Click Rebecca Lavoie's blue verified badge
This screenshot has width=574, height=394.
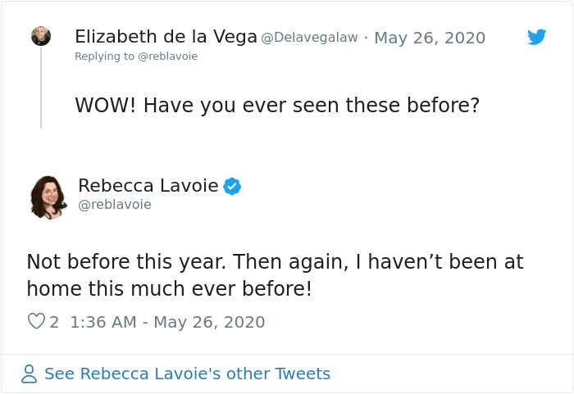pos(232,187)
